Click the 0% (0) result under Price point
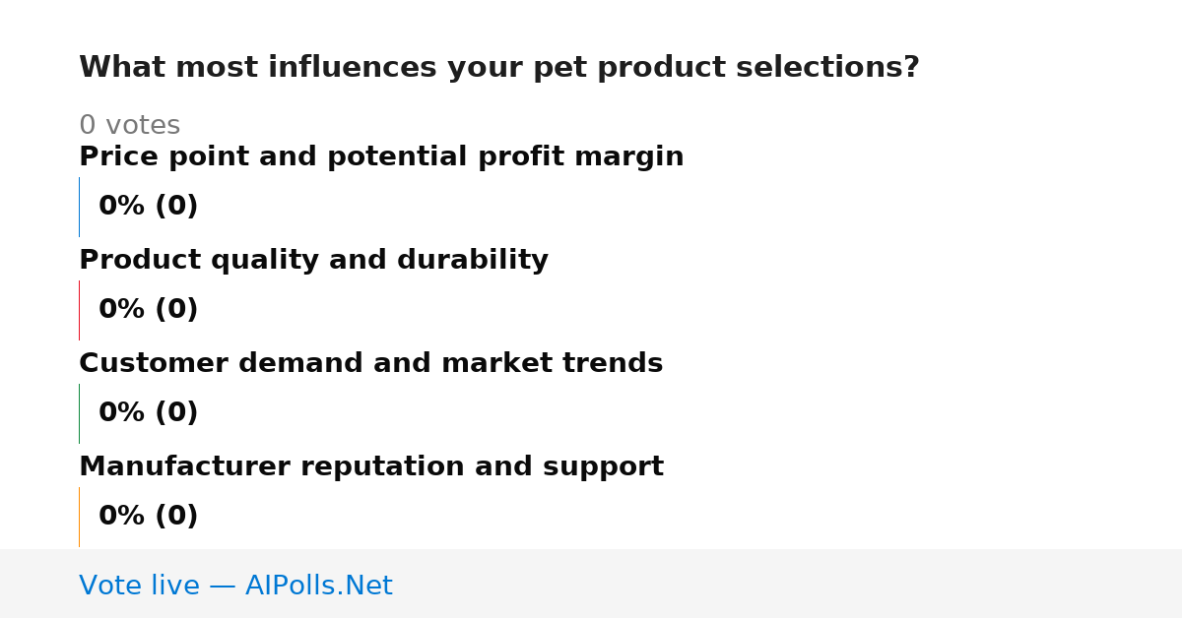This screenshot has height=618, width=1182. pyautogui.click(x=149, y=207)
